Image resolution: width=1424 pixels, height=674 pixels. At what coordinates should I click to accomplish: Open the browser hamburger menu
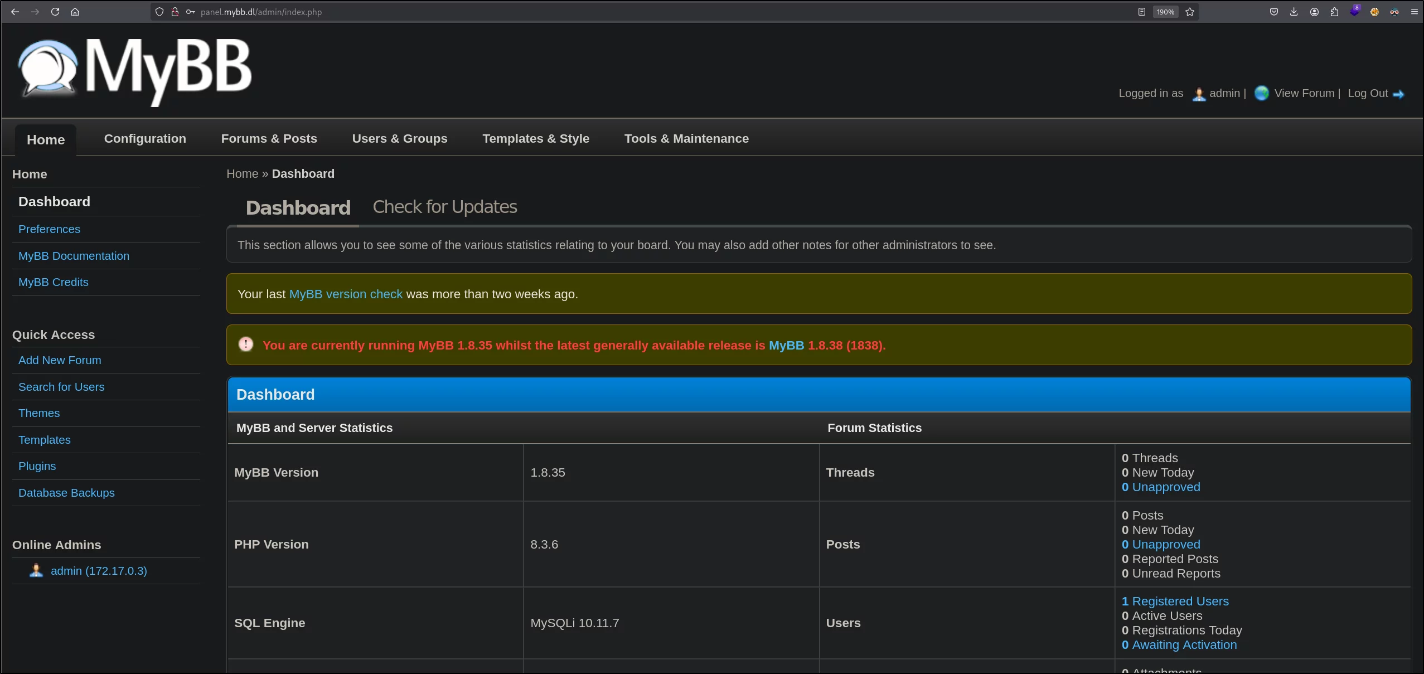click(x=1415, y=12)
